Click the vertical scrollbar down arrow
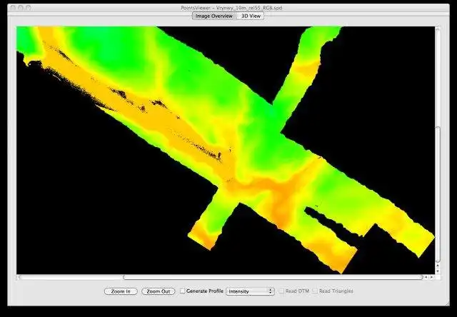457x317 pixels. click(x=438, y=271)
